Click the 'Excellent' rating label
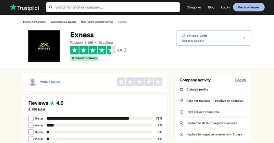 coord(106,43)
